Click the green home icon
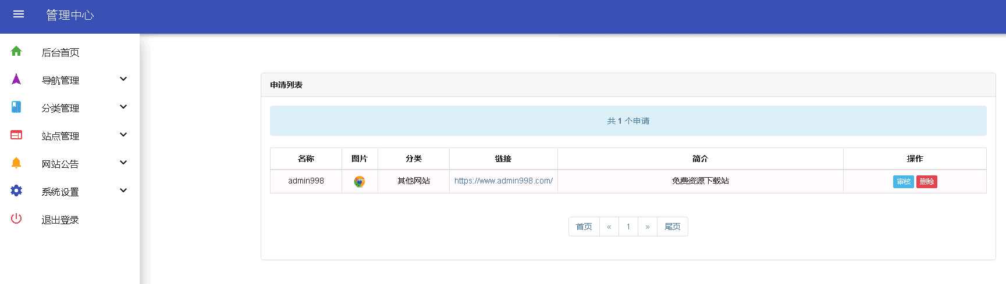This screenshot has height=284, width=1006. [x=16, y=51]
